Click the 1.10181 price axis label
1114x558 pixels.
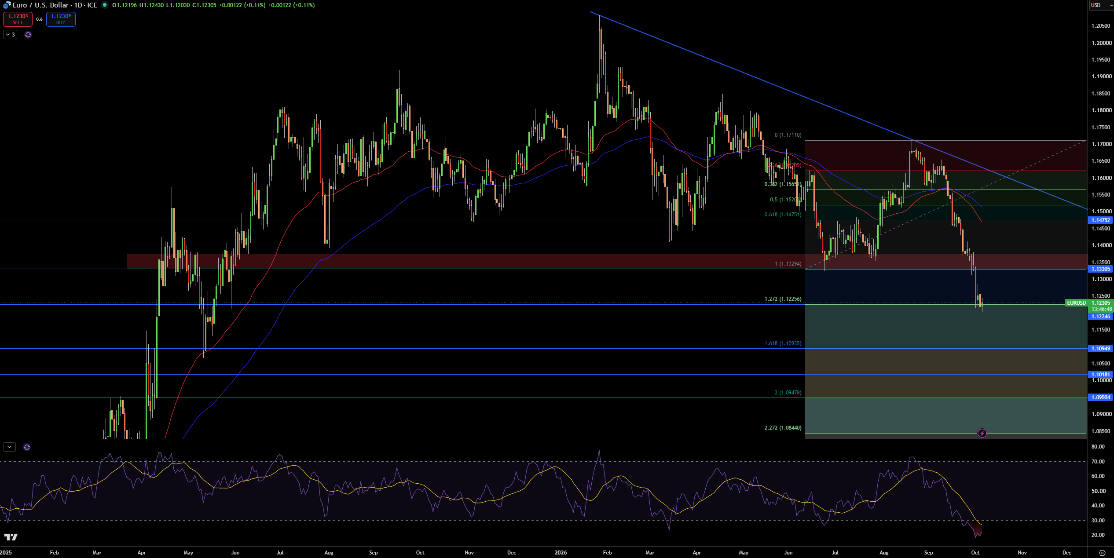(x=1100, y=375)
